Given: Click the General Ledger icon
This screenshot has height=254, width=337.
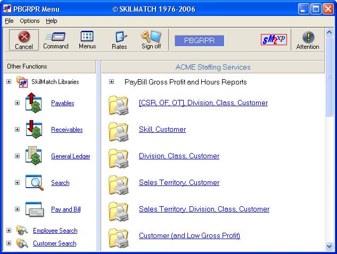Looking at the screenshot, I should tap(34, 156).
